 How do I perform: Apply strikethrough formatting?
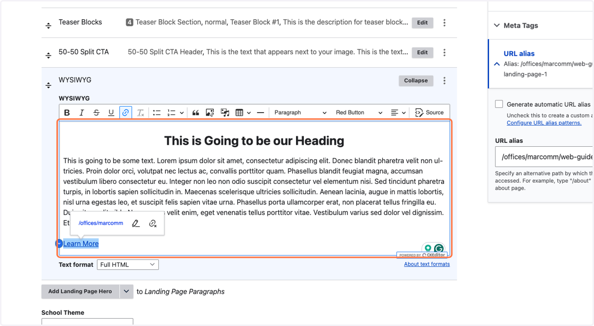coord(97,113)
